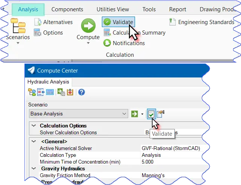Click the green compute arrow beside the scenario
This screenshot has width=241, height=185.
point(134,114)
